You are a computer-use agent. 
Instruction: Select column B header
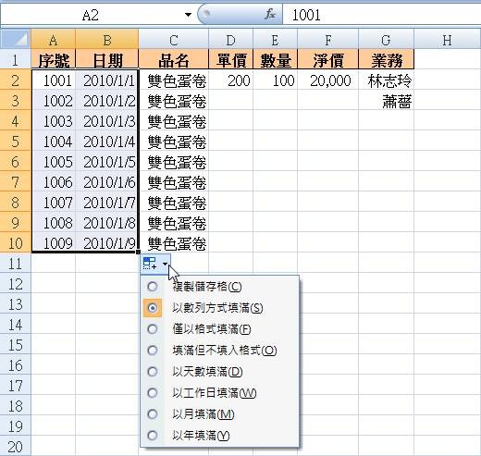[x=107, y=40]
